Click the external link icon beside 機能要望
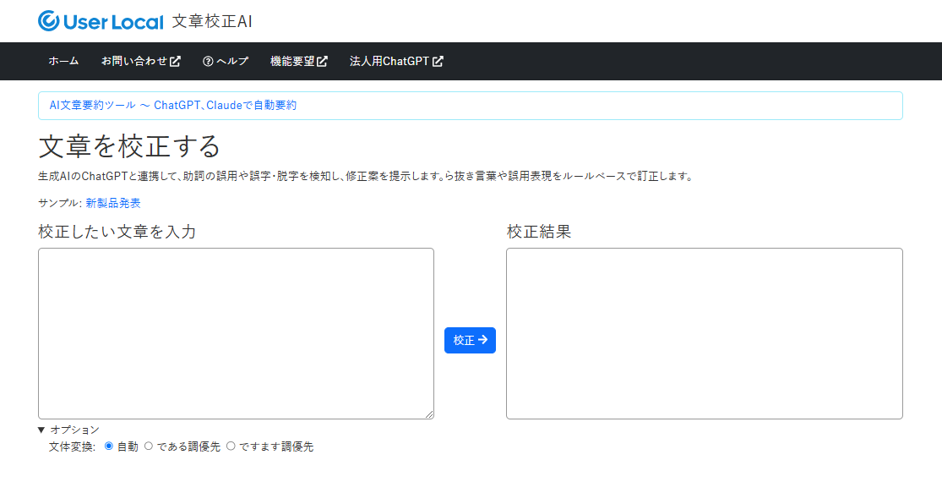Viewport: 942px width, 504px height. [x=322, y=62]
